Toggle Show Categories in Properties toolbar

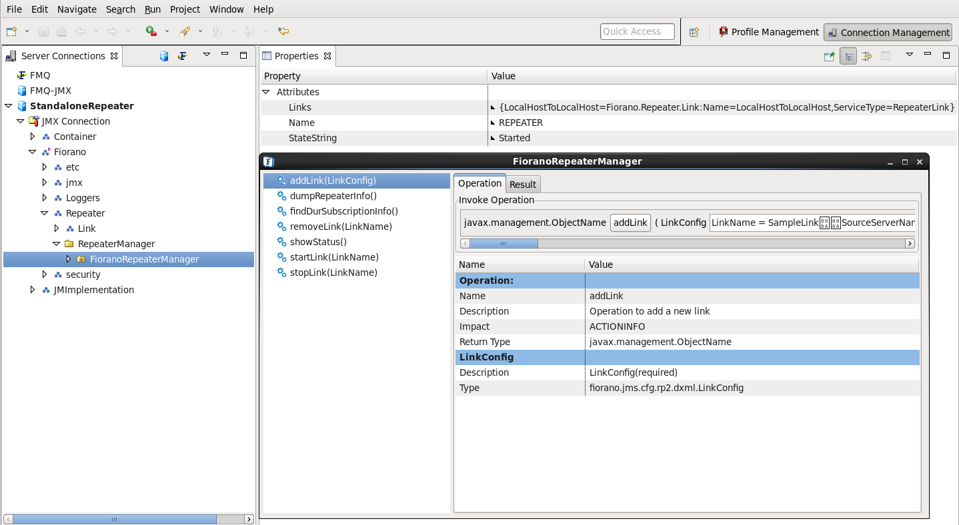click(x=848, y=57)
